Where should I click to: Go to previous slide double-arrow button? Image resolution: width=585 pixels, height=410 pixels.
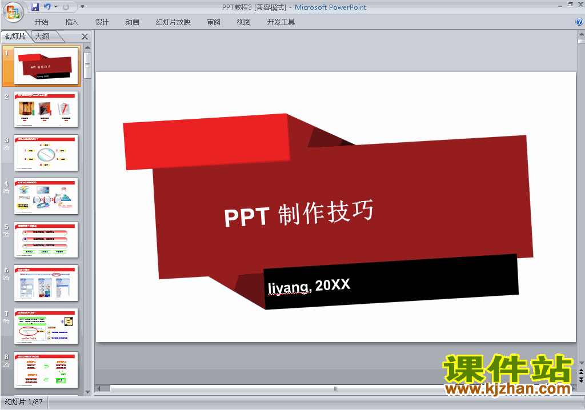click(x=581, y=372)
